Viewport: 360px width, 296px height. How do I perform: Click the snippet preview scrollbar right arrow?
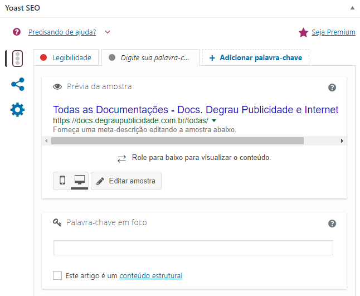(342, 141)
